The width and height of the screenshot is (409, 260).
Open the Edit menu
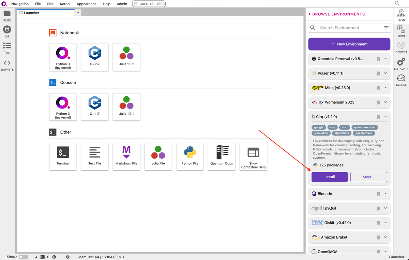(50, 4)
